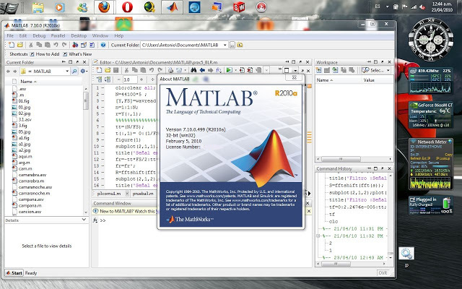Select file 01.fig in folder list
The width and height of the screenshot is (462, 289).
coord(24,101)
